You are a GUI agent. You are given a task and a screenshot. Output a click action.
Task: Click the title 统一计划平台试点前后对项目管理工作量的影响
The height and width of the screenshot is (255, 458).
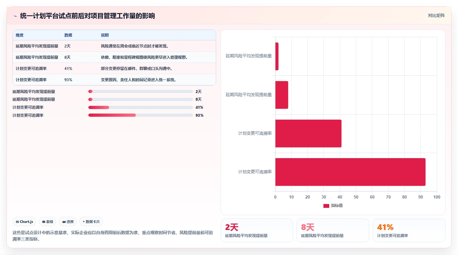[87, 16]
